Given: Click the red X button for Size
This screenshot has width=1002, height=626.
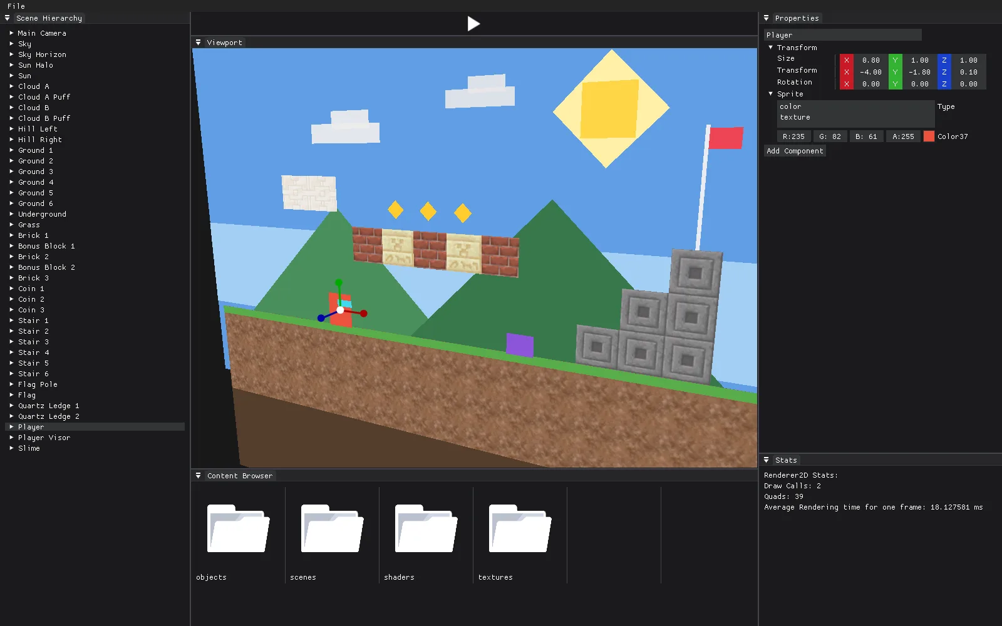Looking at the screenshot, I should [847, 60].
